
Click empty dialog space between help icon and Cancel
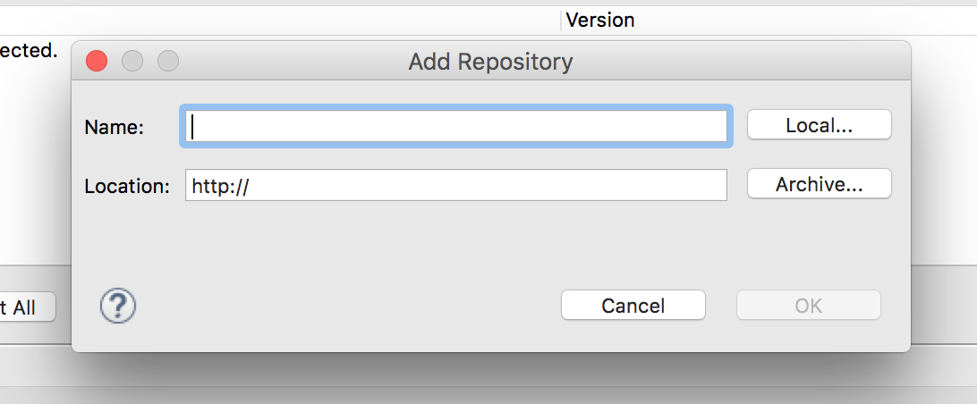pyautogui.click(x=349, y=306)
